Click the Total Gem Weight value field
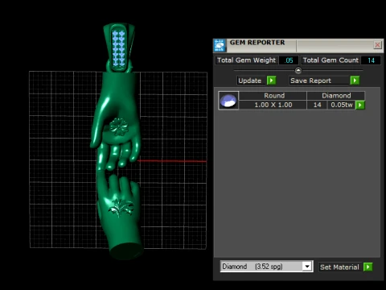 click(x=289, y=60)
